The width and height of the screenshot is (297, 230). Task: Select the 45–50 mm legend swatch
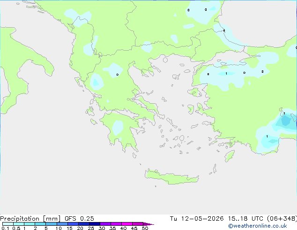point(138,224)
